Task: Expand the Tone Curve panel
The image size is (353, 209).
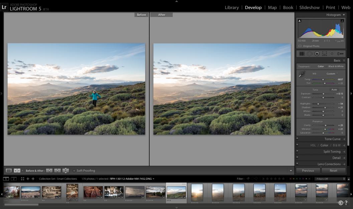Action: coord(344,139)
